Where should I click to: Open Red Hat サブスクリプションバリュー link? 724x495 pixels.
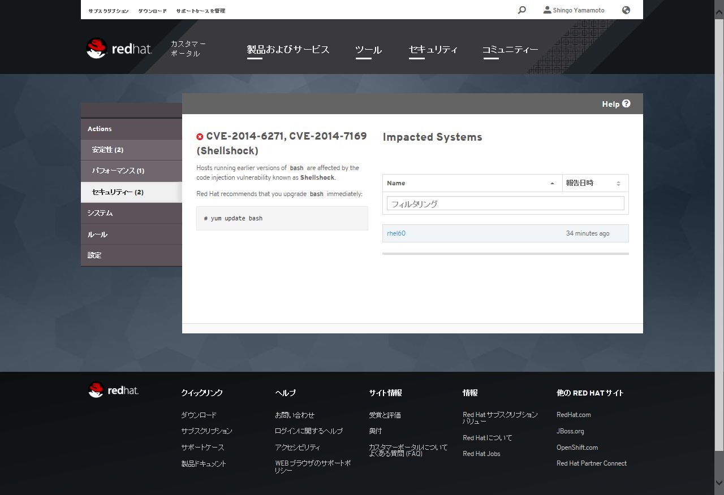(500, 418)
